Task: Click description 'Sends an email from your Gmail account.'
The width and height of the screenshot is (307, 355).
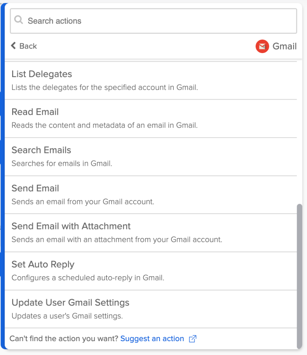Action: click(83, 202)
